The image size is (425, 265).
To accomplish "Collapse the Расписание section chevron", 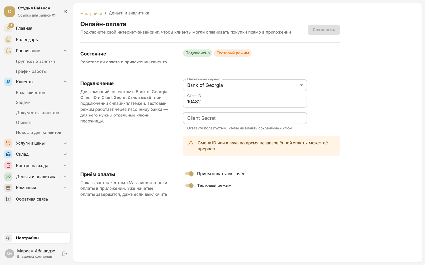I will tap(65, 51).
